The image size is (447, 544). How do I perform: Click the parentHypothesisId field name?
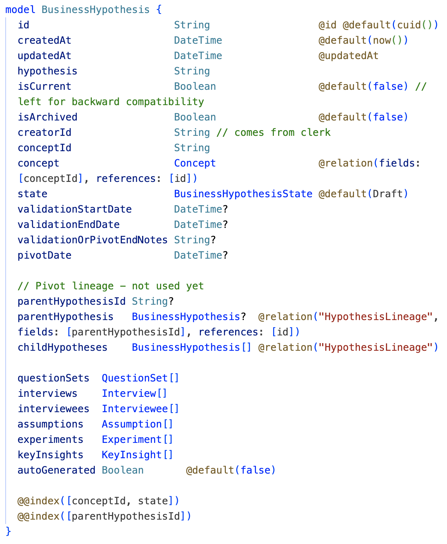(71, 301)
